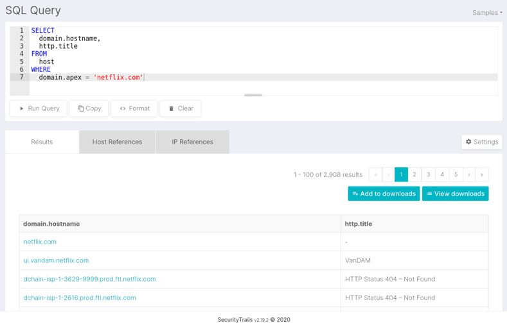Screen dimensions: 507x327
Task: Click domain.hostname line in the editor
Action: [70, 38]
